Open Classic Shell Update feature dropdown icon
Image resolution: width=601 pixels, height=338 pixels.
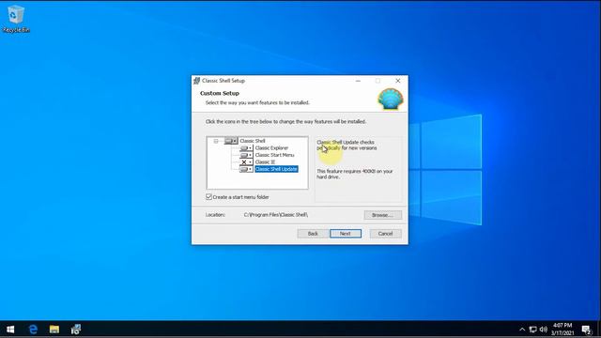[x=246, y=169]
